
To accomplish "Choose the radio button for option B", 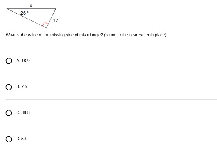I will click(9, 87).
